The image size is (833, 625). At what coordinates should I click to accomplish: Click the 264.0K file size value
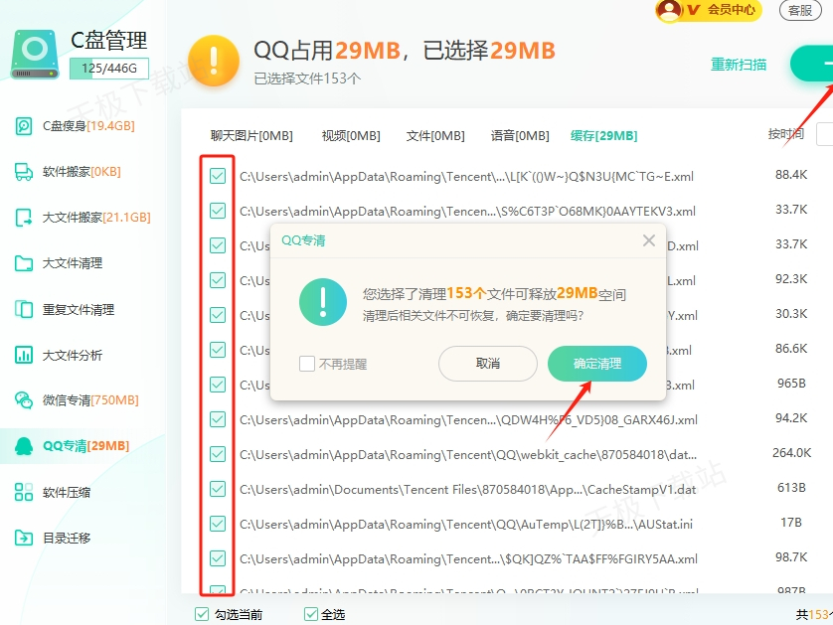tap(791, 453)
